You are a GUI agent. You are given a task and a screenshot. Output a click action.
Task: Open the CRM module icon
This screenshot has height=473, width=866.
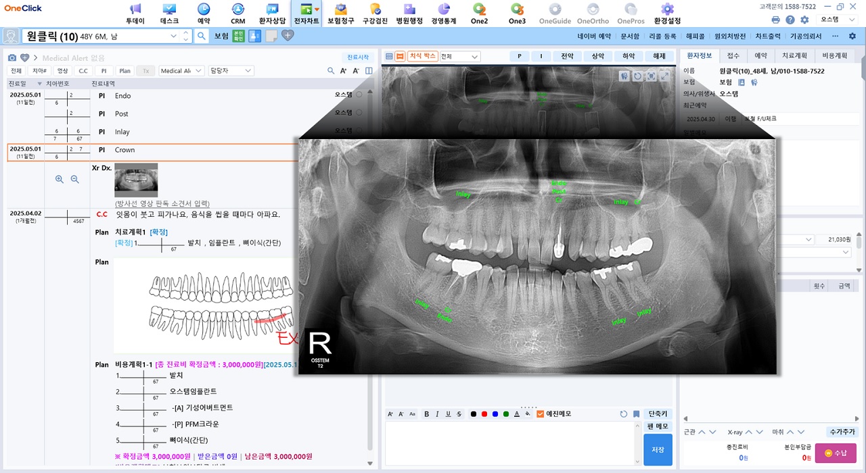pos(237,14)
